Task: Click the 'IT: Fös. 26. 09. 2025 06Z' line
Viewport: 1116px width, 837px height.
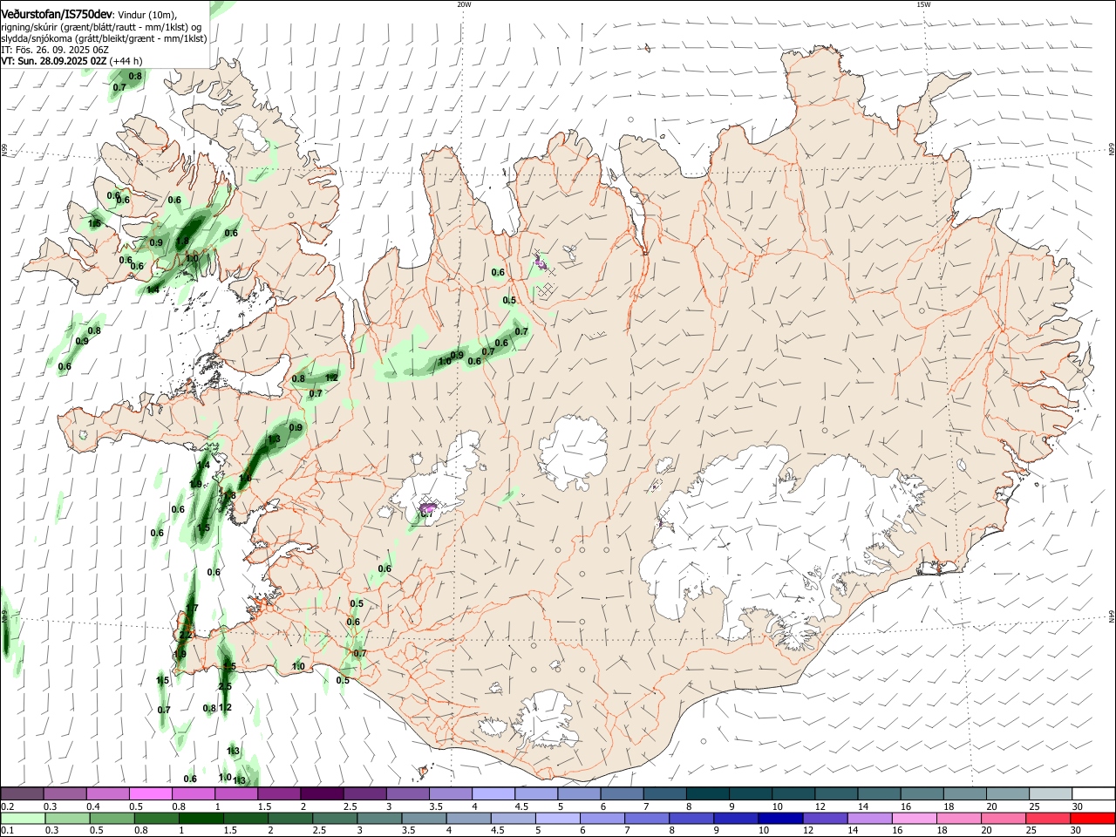Action: pos(55,50)
